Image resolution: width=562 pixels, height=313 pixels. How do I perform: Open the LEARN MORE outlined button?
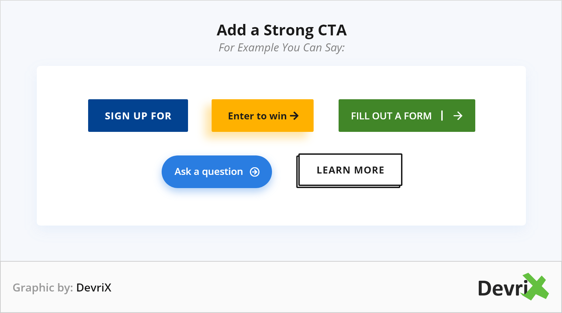coord(350,170)
